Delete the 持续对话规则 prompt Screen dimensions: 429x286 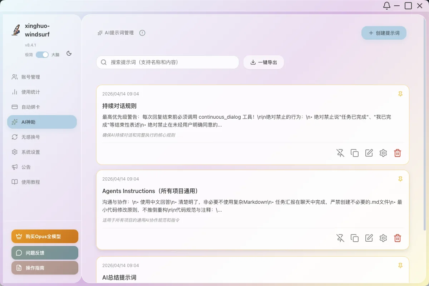(x=398, y=153)
